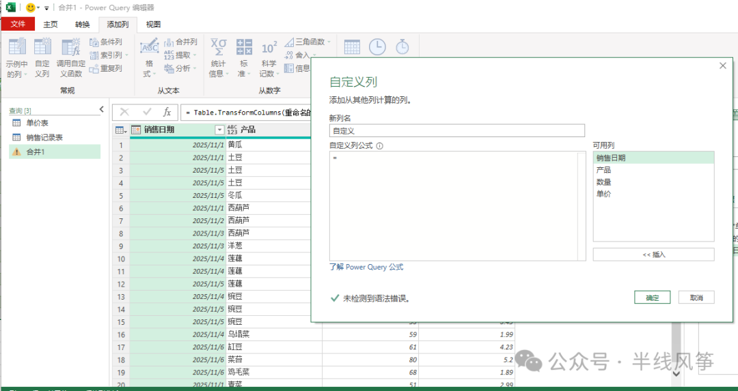This screenshot has height=391, width=738.
Task: Click the smiley feedback icon in title bar
Action: pos(31,8)
